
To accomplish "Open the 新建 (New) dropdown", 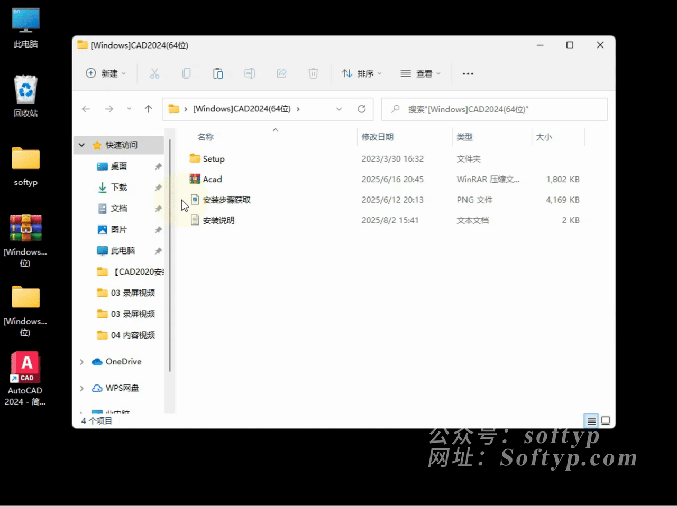I will [x=106, y=73].
